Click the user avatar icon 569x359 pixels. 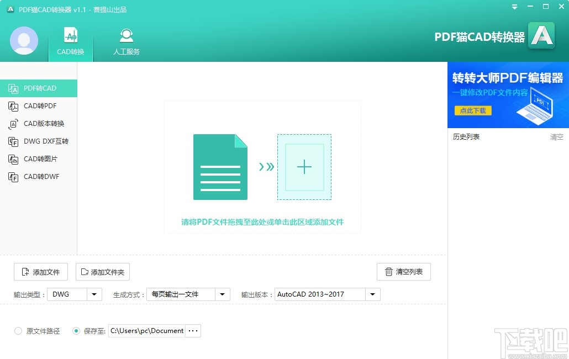(24, 41)
